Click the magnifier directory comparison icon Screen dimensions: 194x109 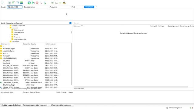tap(56, 3)
